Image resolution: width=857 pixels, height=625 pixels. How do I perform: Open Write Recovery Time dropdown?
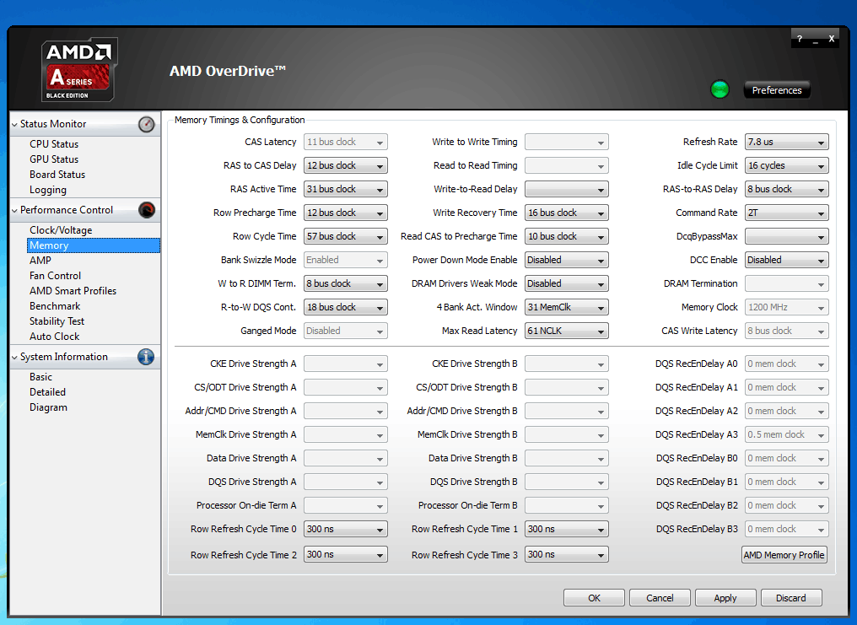pyautogui.click(x=566, y=213)
